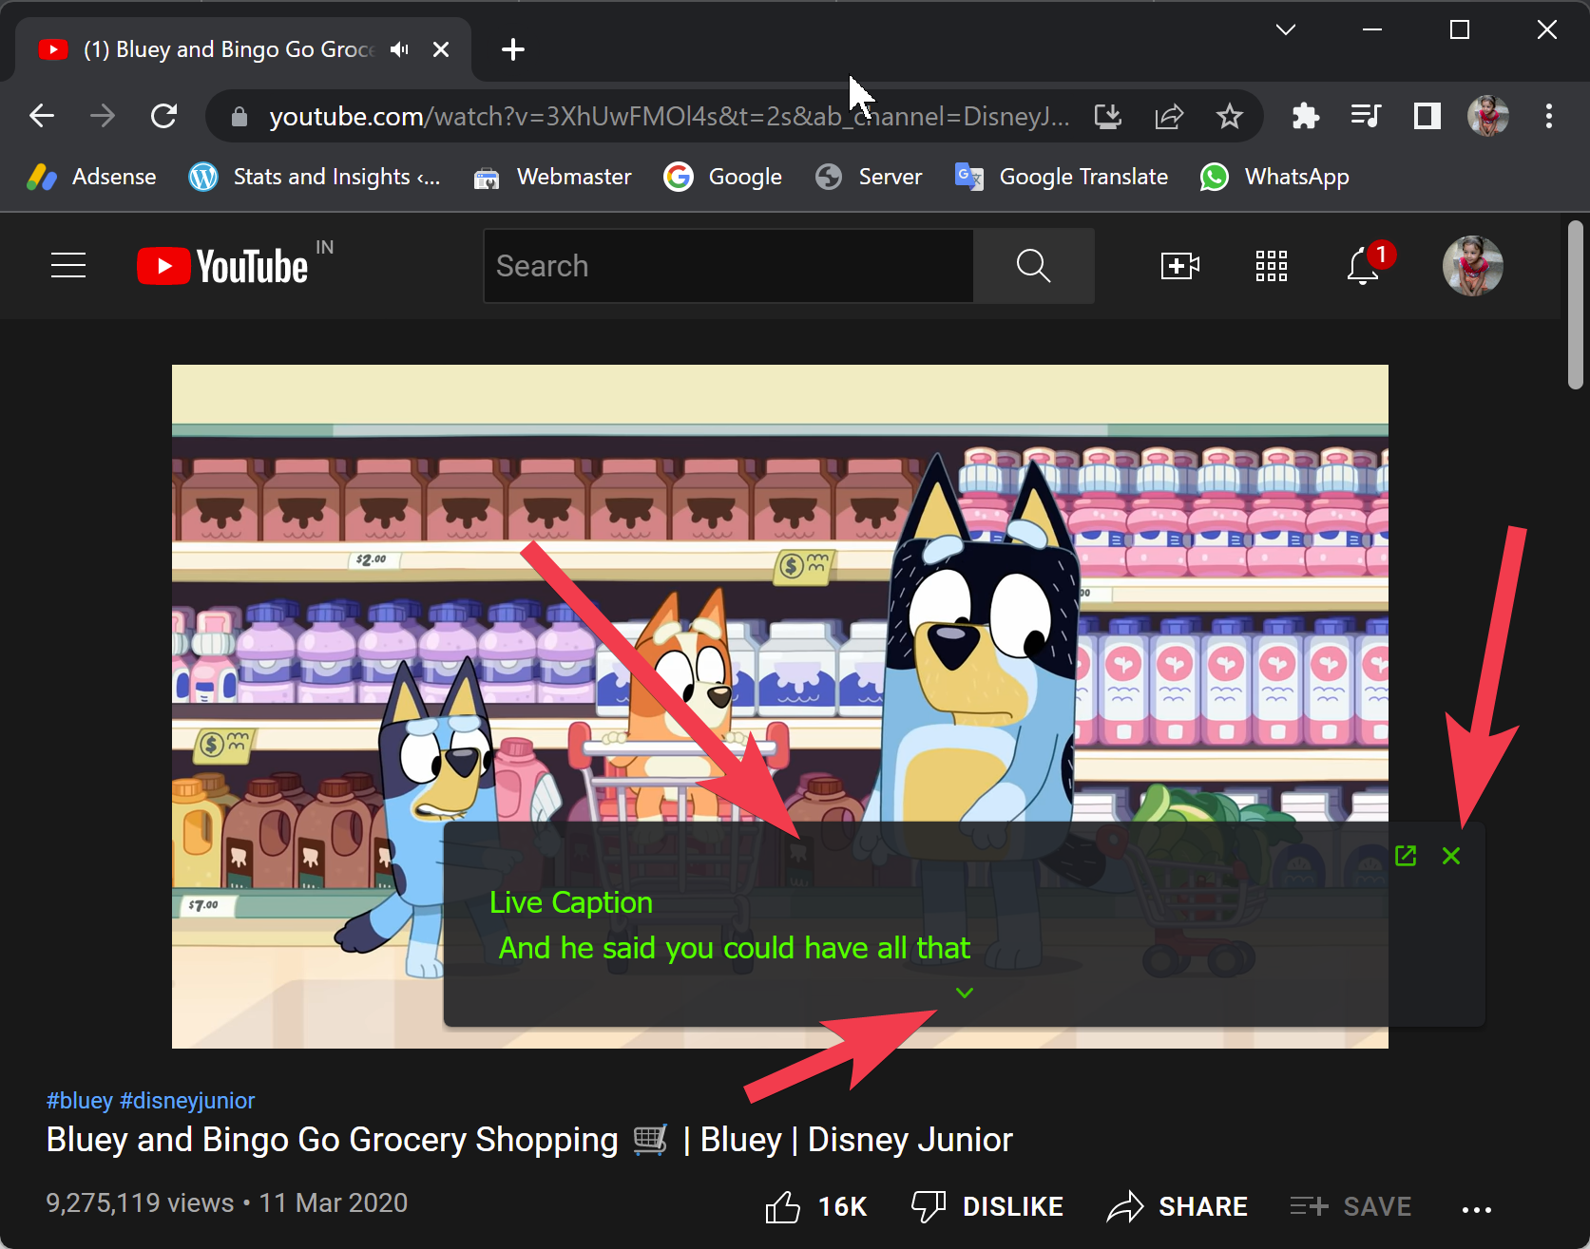Open the #disneyjunior hashtag
The width and height of the screenshot is (1590, 1249).
pyautogui.click(x=187, y=1100)
